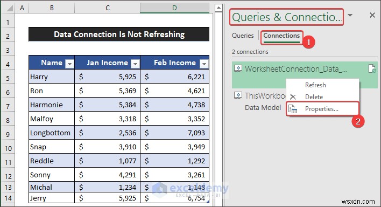The width and height of the screenshot is (381, 207).
Task: Close the Queries & Connections pane
Action: click(372, 15)
